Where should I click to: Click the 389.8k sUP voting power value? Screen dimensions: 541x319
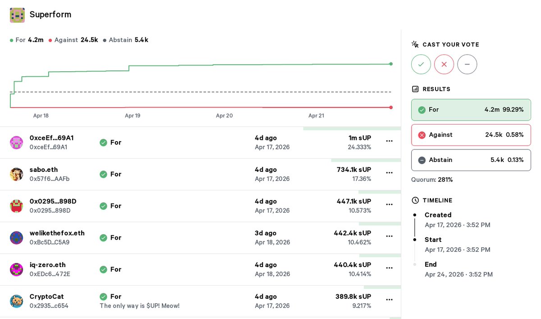tap(353, 296)
